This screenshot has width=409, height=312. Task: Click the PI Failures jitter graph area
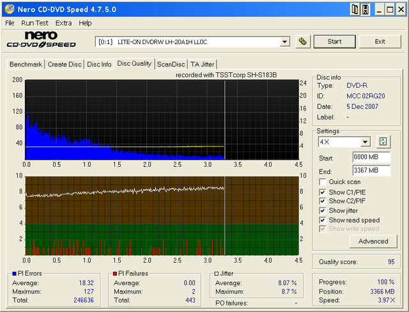point(162,216)
